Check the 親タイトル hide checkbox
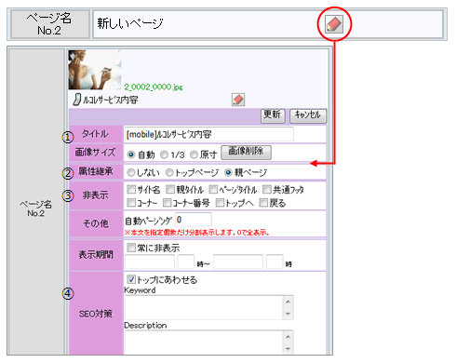456x363 pixels. point(170,189)
